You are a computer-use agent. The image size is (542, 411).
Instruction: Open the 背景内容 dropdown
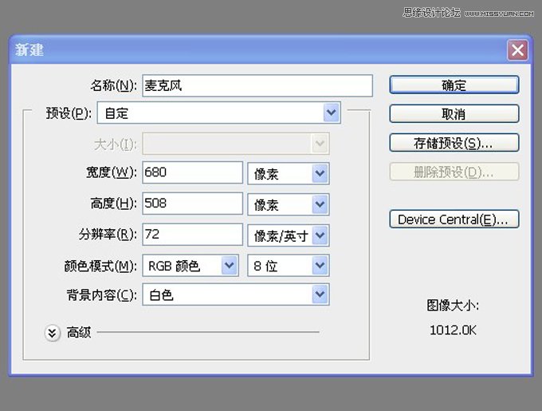click(236, 294)
